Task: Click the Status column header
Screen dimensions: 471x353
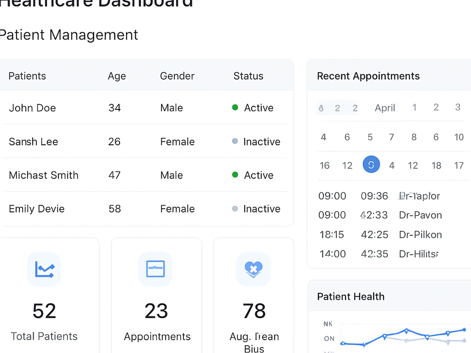Action: (x=248, y=76)
